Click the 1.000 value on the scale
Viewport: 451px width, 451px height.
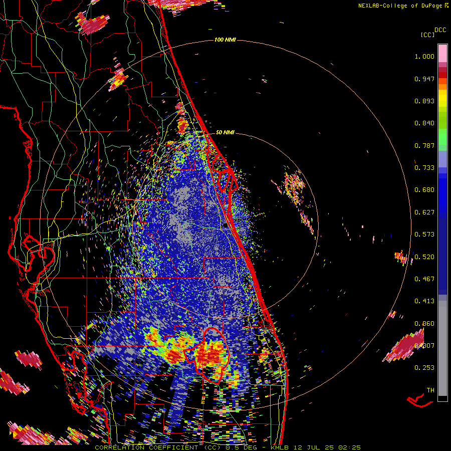424,56
